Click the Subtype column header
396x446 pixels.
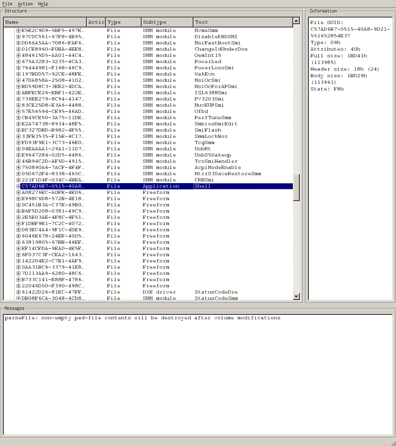coord(167,22)
